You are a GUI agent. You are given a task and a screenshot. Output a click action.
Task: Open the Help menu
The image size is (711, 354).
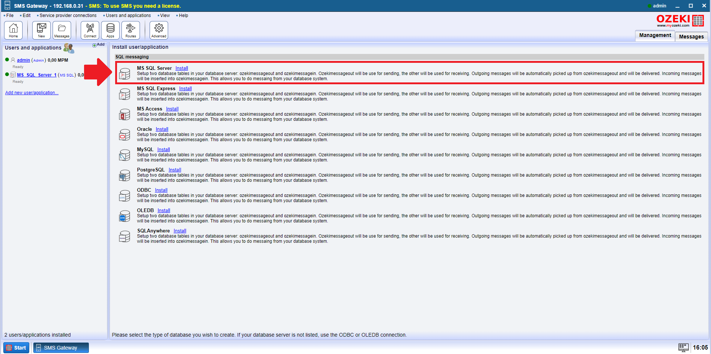point(184,16)
